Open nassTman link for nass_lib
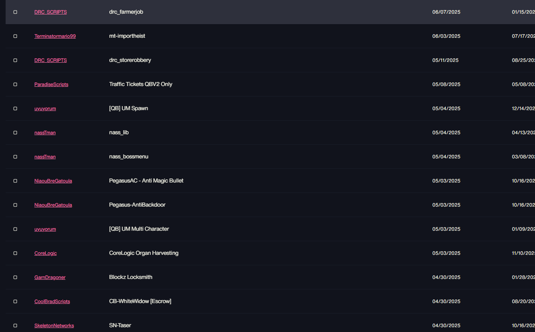The image size is (535, 332). [x=45, y=133]
